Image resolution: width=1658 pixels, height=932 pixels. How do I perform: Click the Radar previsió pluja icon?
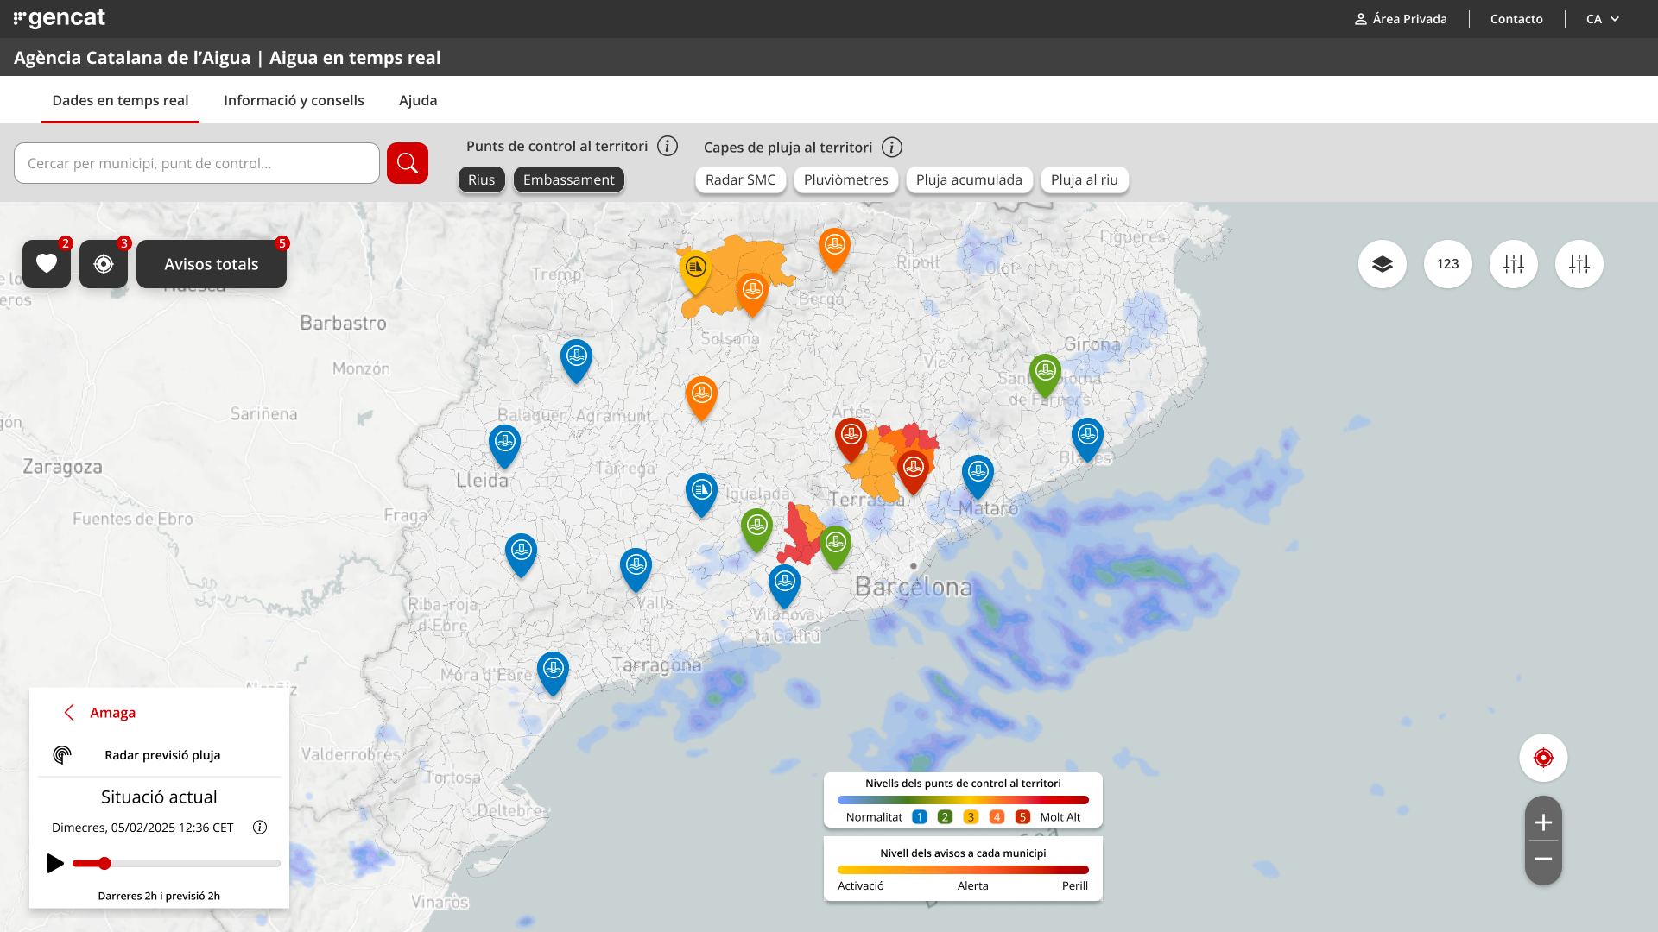click(x=62, y=755)
